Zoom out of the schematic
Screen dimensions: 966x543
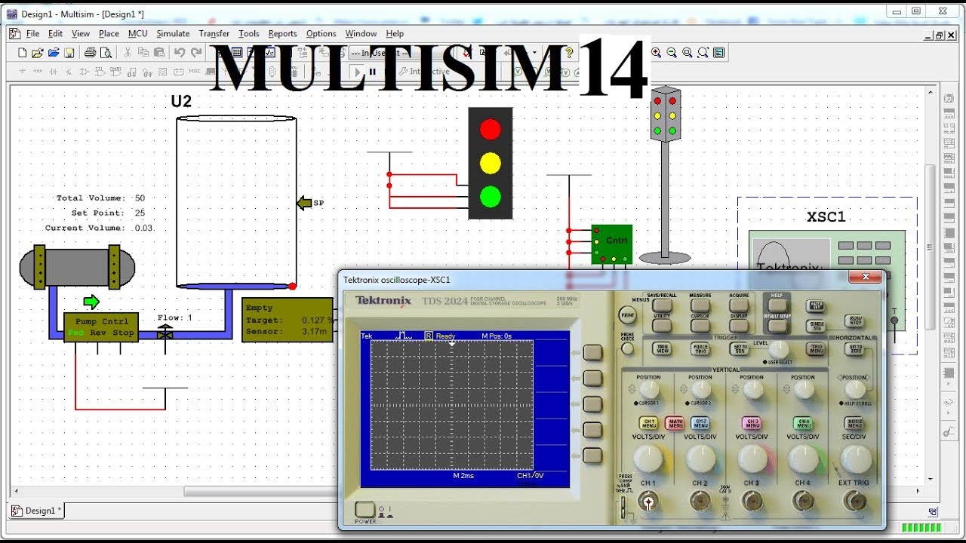click(672, 53)
